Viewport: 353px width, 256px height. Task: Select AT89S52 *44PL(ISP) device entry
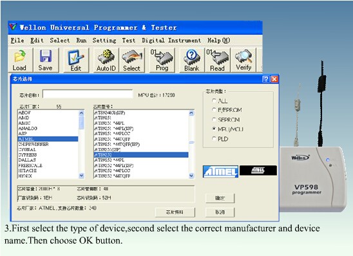[141, 165]
